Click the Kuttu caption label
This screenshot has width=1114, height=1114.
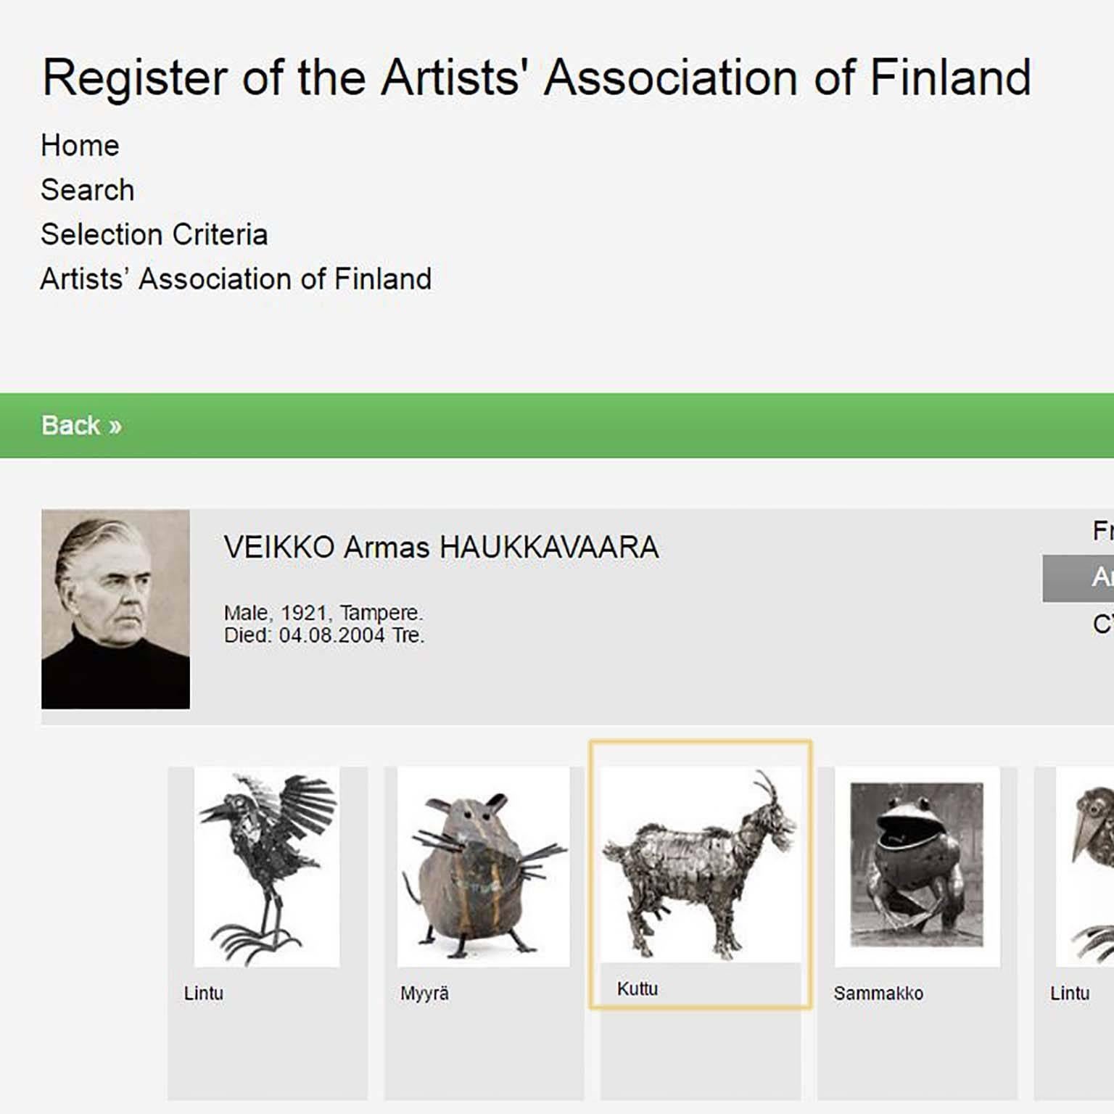[637, 989]
